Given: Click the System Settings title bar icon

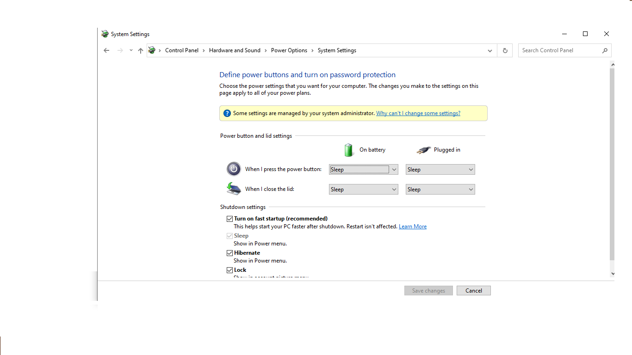Looking at the screenshot, I should (x=105, y=34).
